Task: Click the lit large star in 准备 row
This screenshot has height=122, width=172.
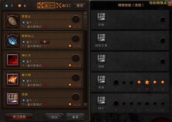Action: pyautogui.click(x=147, y=82)
